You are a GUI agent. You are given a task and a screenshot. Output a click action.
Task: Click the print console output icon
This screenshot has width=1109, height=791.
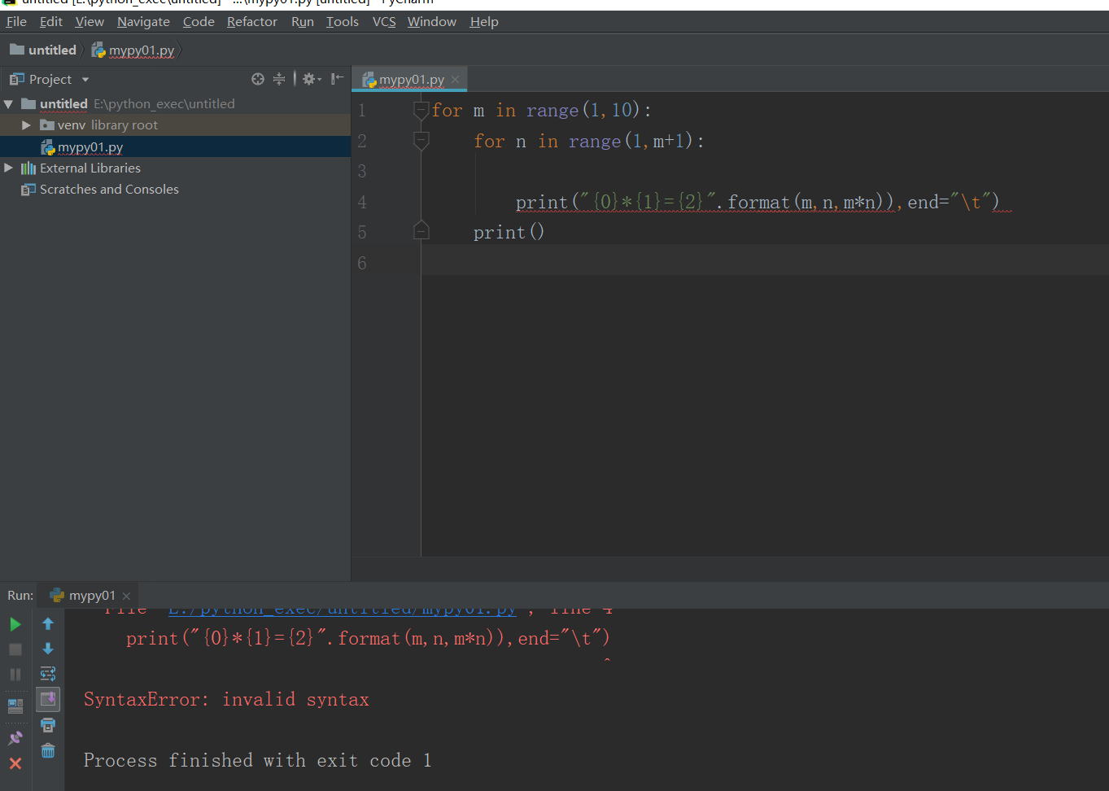pyautogui.click(x=48, y=724)
